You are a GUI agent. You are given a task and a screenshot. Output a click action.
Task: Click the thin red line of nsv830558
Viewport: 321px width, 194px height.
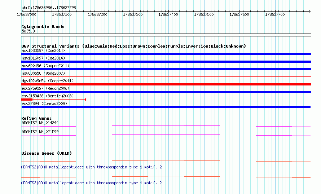166,77
